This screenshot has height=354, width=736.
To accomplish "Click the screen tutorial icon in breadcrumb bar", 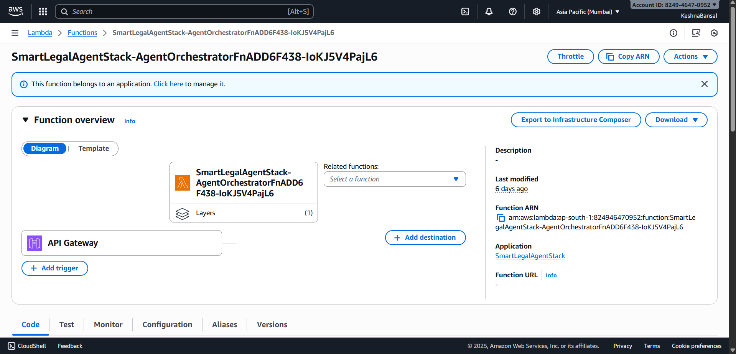I will tap(696, 33).
